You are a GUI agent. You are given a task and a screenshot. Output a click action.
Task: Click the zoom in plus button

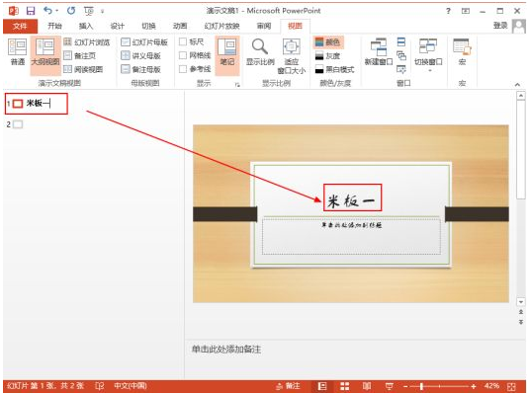(x=474, y=386)
